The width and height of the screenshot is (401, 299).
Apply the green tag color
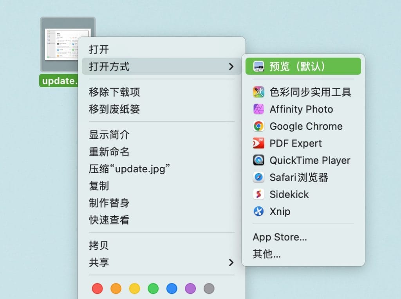(x=153, y=288)
